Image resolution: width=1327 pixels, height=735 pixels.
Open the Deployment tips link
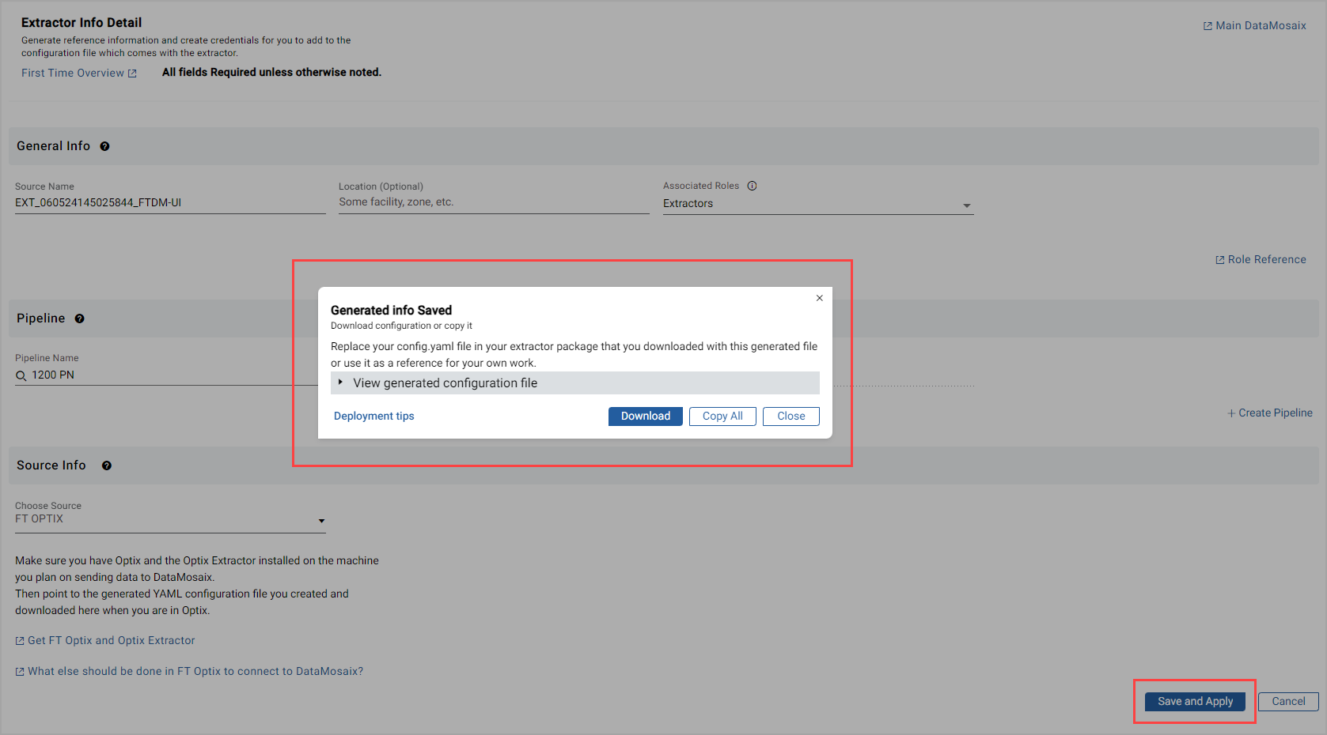373,416
